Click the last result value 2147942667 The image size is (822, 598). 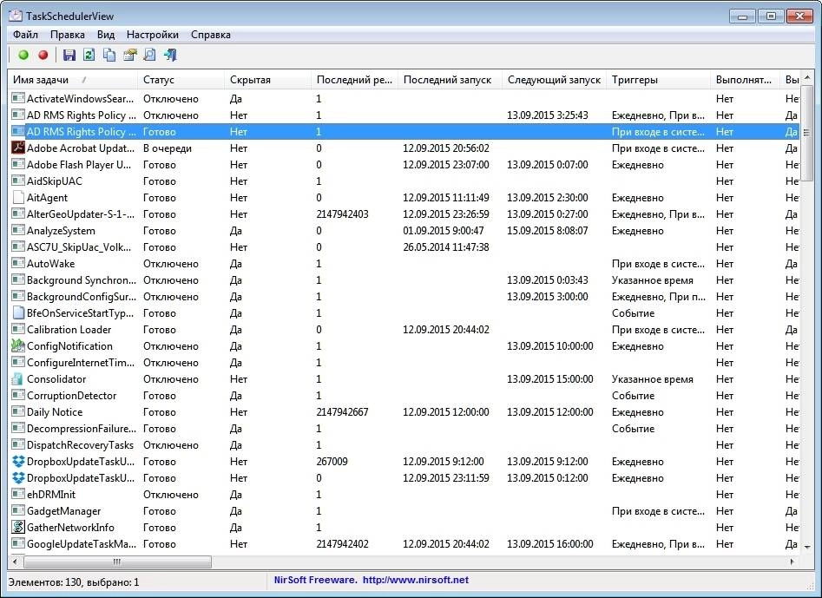342,412
